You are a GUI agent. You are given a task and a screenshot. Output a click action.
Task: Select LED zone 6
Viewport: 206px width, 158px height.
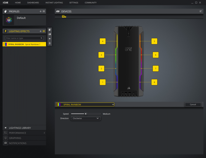[x=156, y=55]
